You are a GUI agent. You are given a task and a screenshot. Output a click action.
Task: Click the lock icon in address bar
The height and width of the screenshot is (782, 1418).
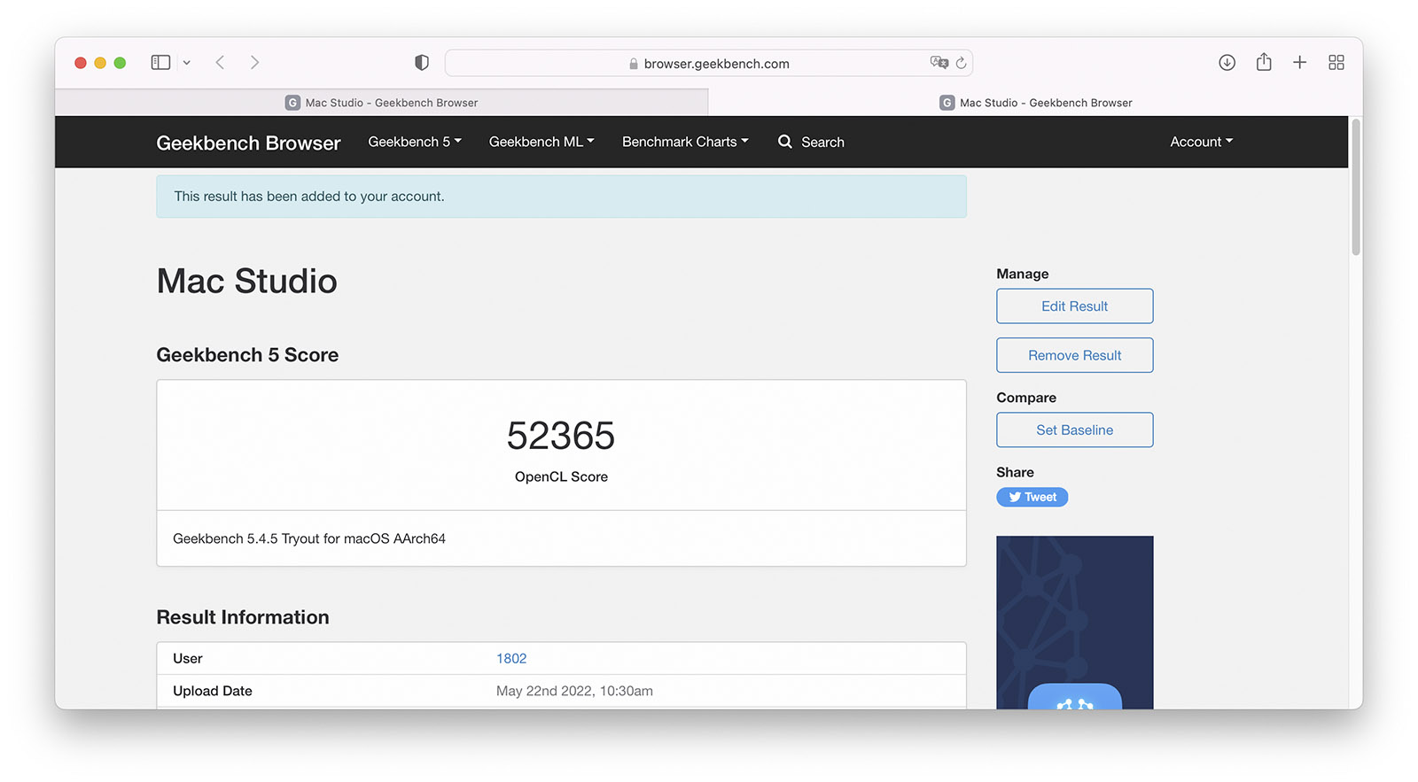coord(634,64)
